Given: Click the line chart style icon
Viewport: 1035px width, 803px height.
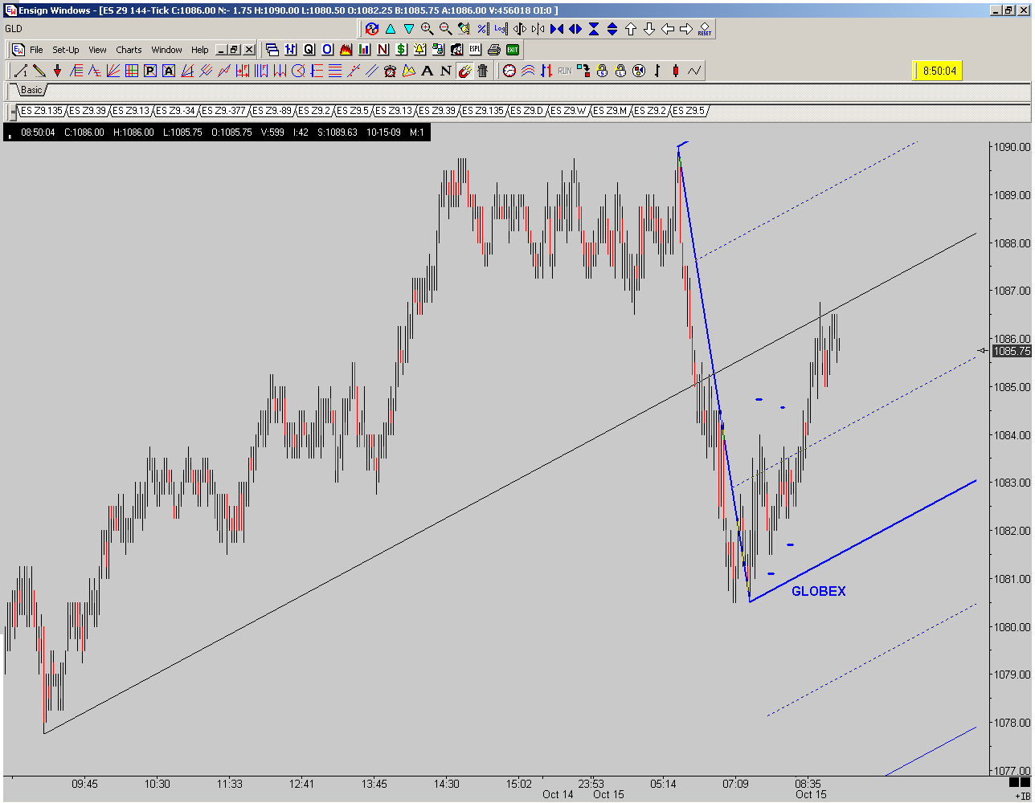Looking at the screenshot, I should click(694, 71).
